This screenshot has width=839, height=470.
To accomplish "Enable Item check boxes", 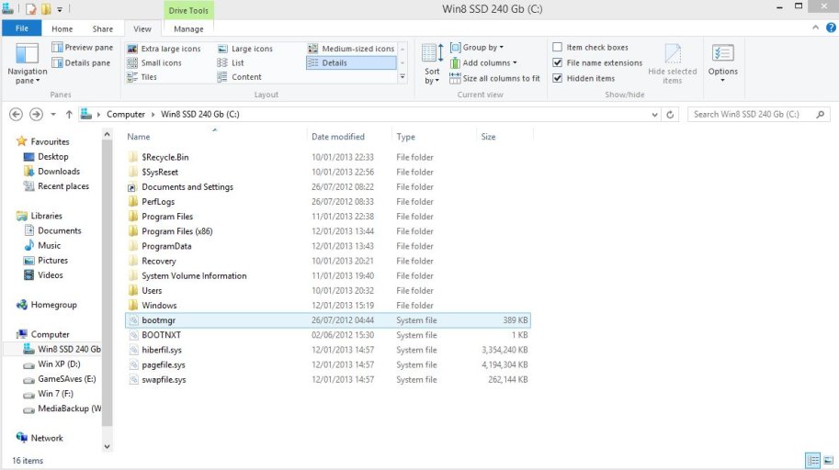I will (557, 47).
